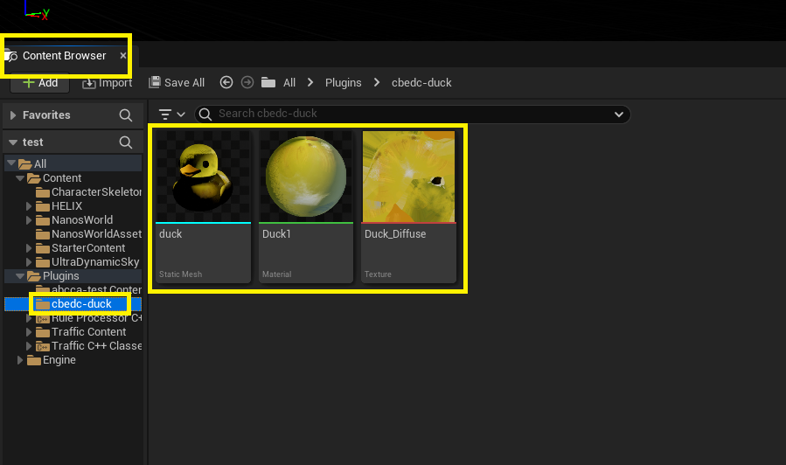This screenshot has width=786, height=465.
Task: Collapse the test sources section
Action: [13, 142]
